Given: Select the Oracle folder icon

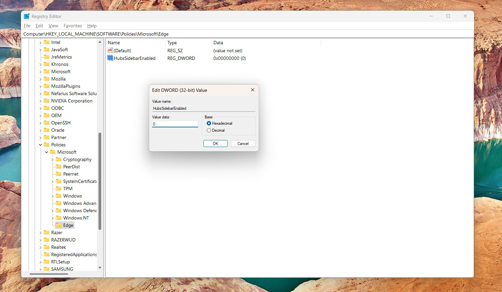Looking at the screenshot, I should (x=47, y=130).
